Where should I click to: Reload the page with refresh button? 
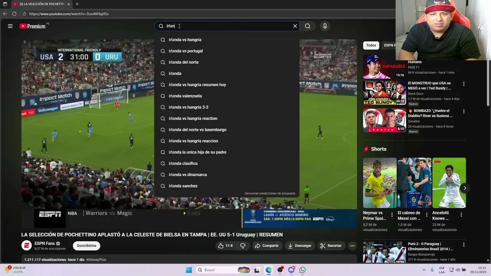tap(14, 14)
